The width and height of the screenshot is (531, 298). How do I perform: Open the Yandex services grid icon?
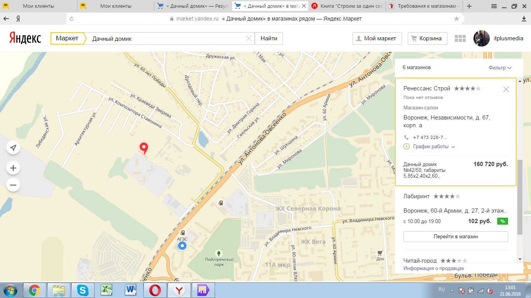(460, 38)
